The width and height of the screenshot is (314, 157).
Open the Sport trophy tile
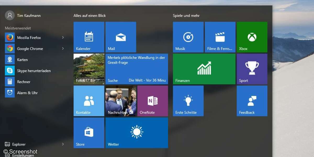point(252,69)
